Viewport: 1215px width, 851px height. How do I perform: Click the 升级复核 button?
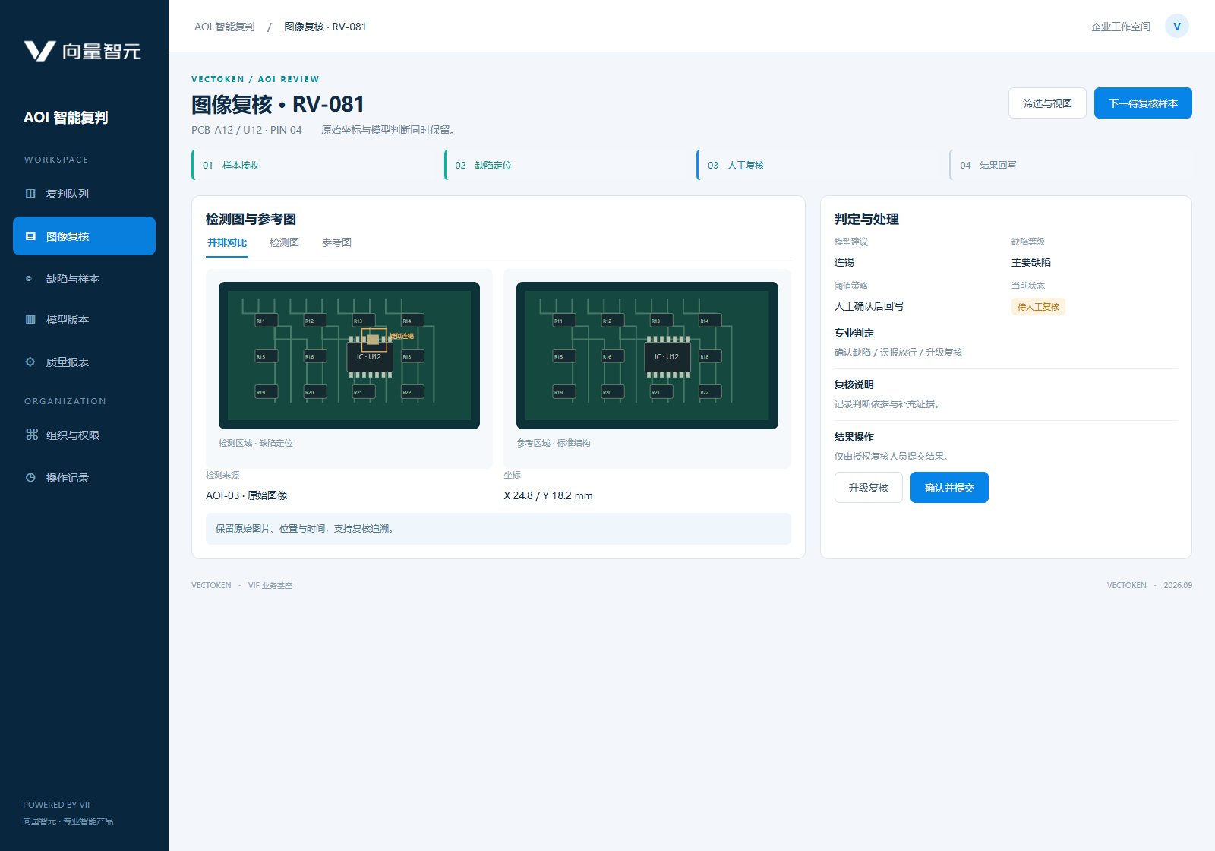pos(869,488)
